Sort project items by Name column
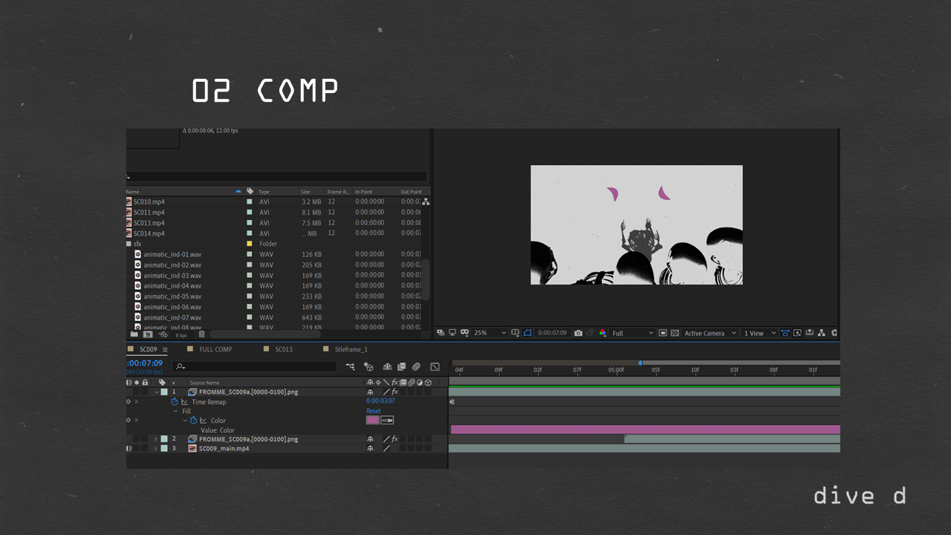Viewport: 951px width, 535px height. click(x=132, y=192)
